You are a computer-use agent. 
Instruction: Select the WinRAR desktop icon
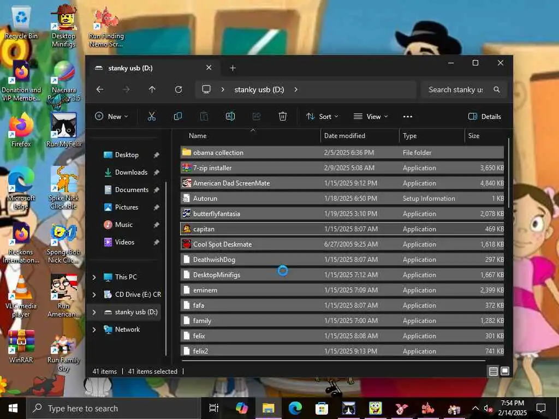(x=21, y=346)
